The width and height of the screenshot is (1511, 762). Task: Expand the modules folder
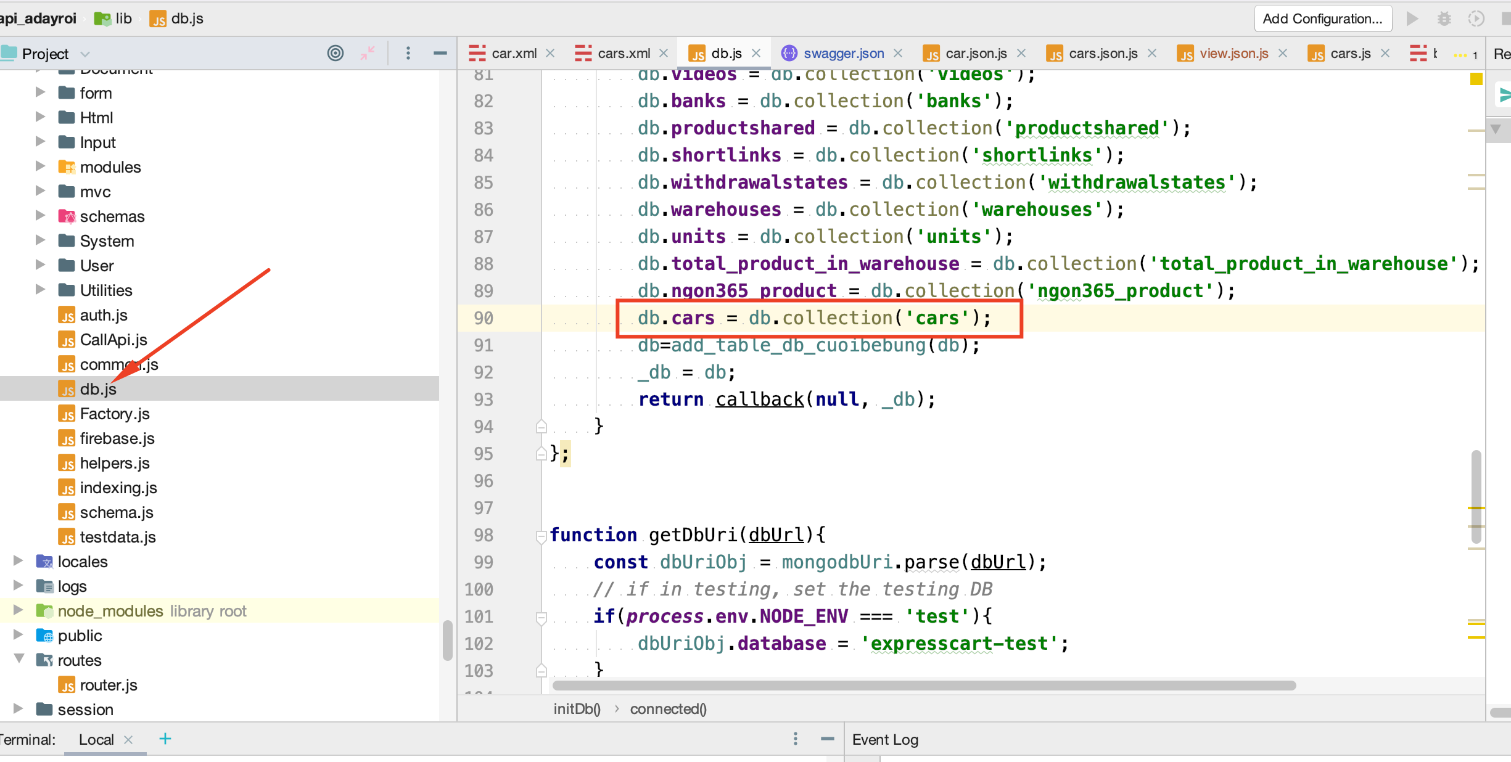coord(40,166)
